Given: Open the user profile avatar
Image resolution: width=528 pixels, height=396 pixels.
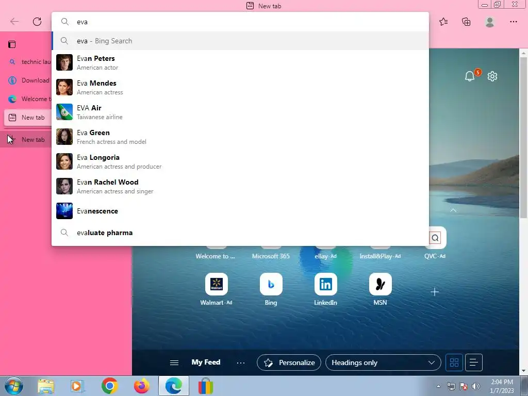Looking at the screenshot, I should tap(490, 22).
